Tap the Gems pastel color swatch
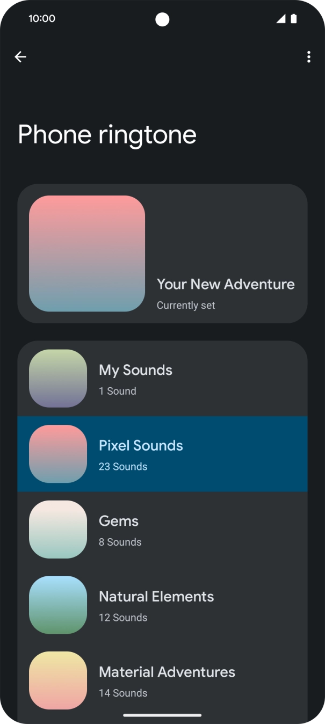This screenshot has height=724, width=325. coord(57,529)
